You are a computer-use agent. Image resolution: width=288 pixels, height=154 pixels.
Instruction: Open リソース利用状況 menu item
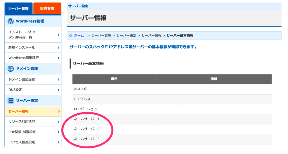33,121
